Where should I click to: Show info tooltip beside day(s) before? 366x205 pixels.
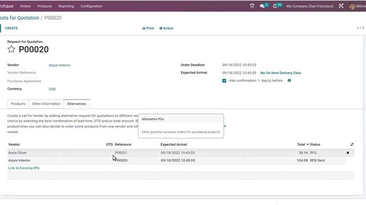pyautogui.click(x=289, y=80)
